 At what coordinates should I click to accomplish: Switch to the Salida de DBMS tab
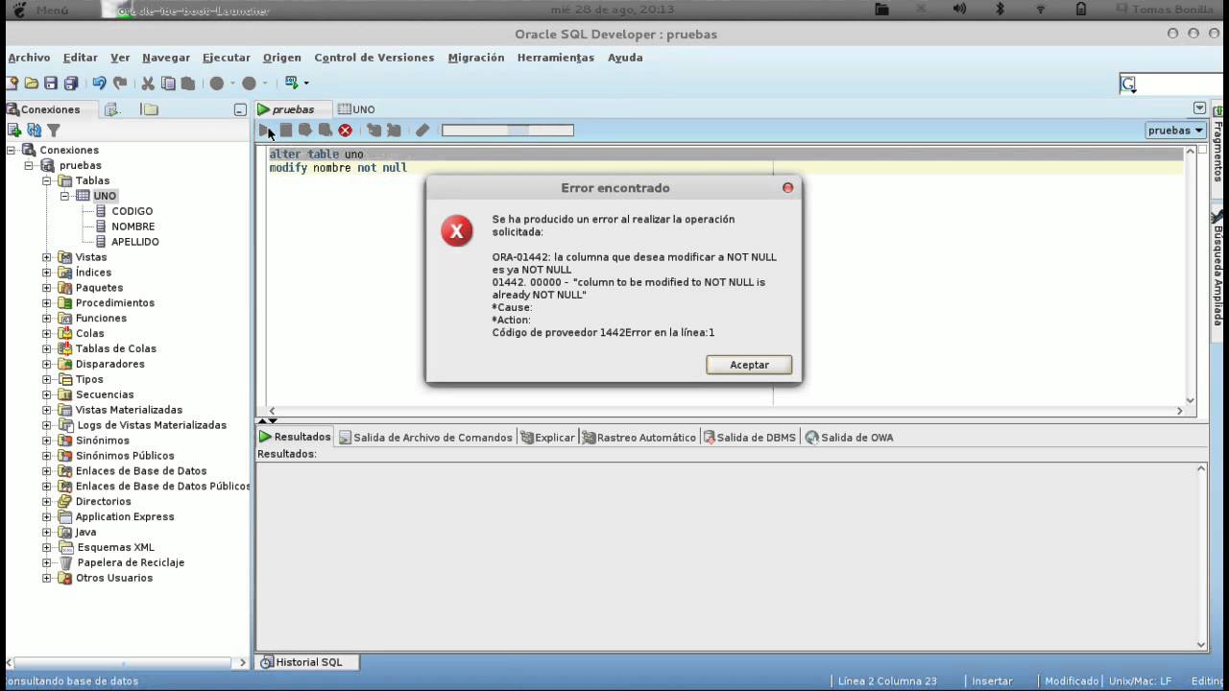click(749, 438)
